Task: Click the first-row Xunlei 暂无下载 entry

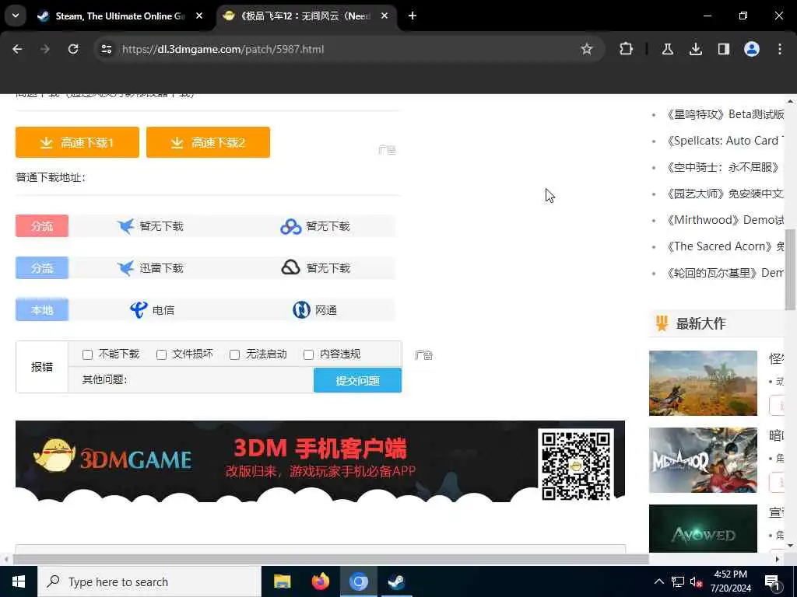Action: (150, 226)
